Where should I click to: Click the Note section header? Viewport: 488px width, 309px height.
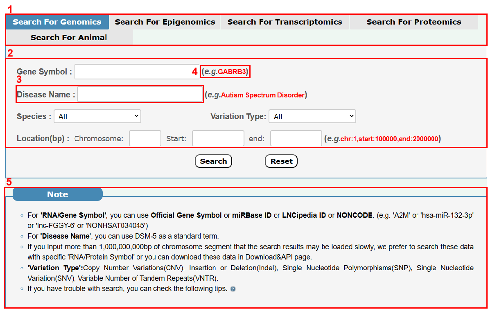[x=57, y=194]
